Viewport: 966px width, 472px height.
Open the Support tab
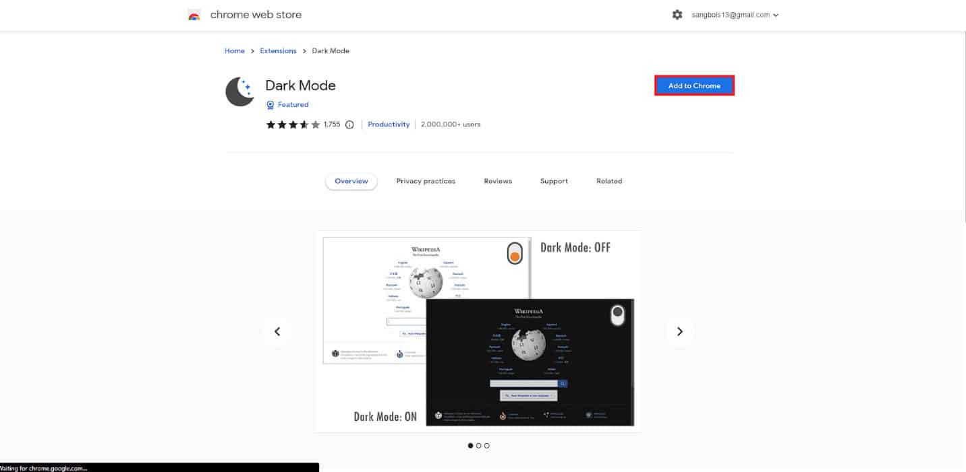point(554,181)
